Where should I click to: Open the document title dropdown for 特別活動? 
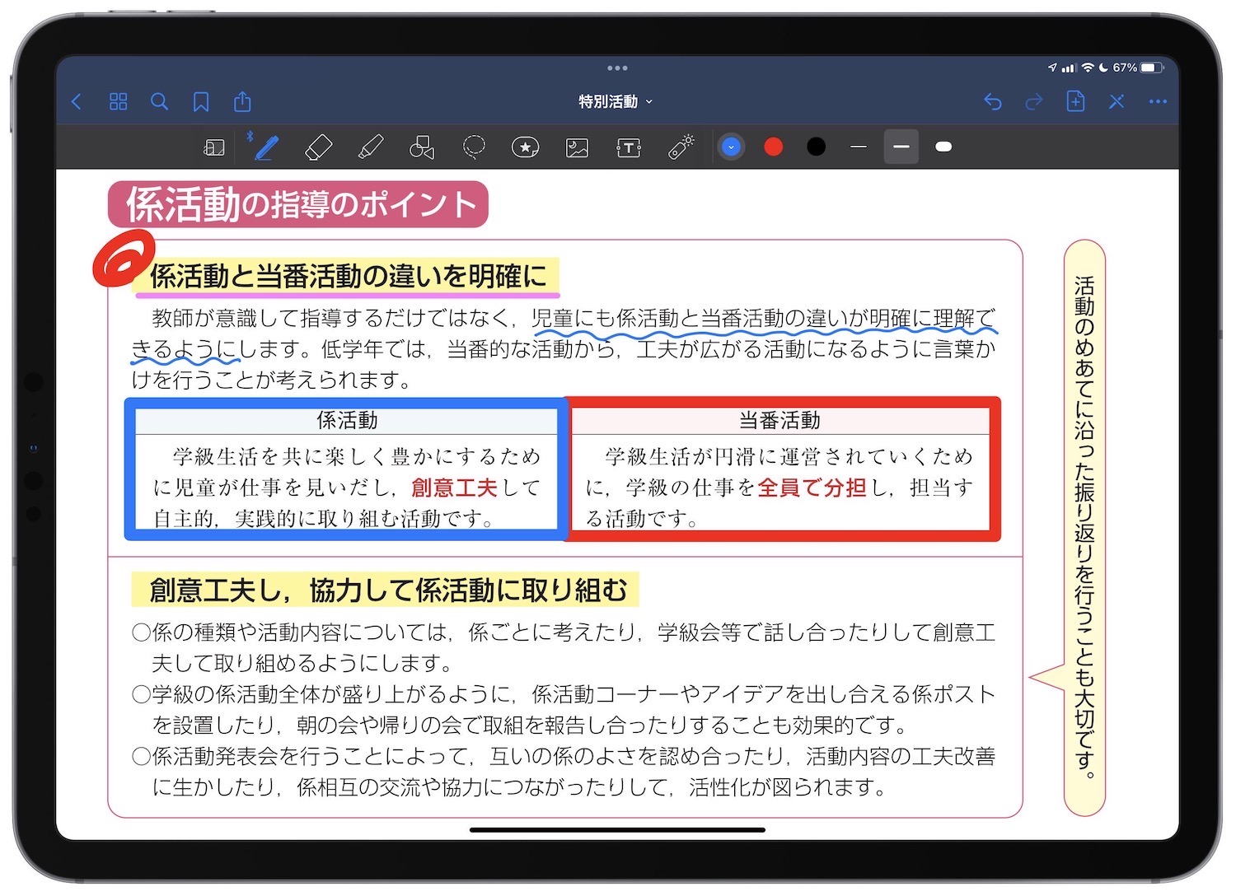click(x=615, y=100)
